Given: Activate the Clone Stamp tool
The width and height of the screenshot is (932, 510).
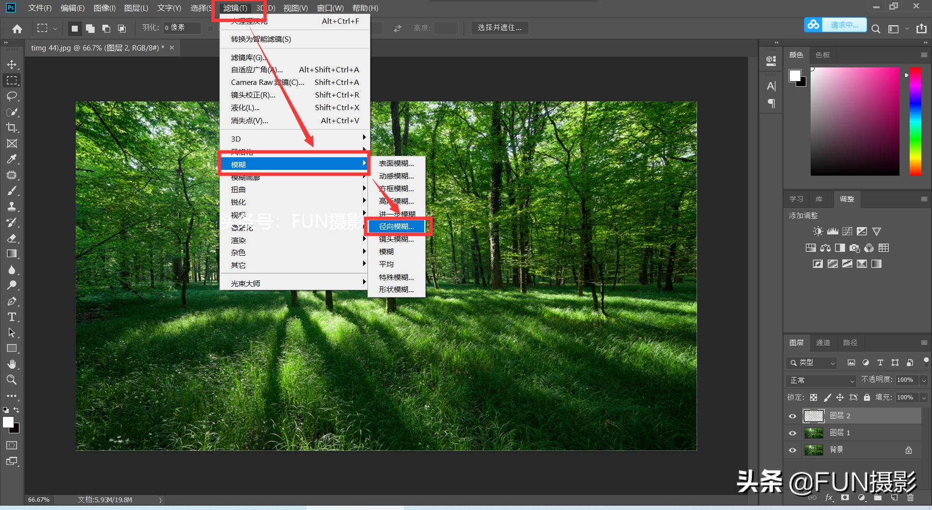Looking at the screenshot, I should (12, 206).
